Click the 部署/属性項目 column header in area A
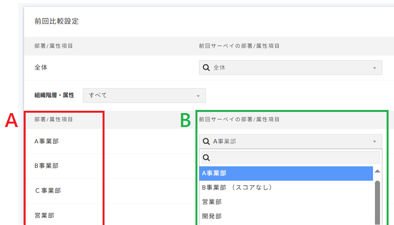The width and height of the screenshot is (394, 225). pos(47,120)
